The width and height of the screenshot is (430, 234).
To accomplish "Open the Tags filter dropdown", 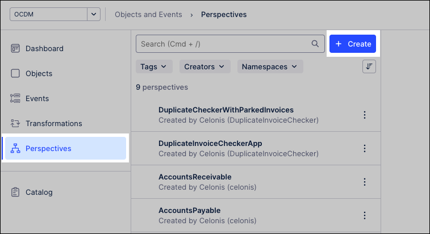I will coord(154,66).
